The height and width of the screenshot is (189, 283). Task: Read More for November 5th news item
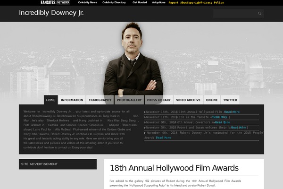[238, 128]
